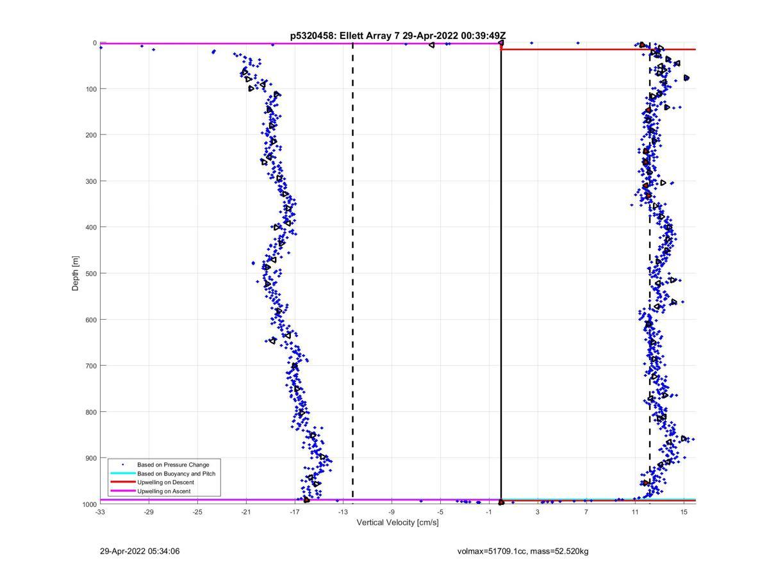The width and height of the screenshot is (769, 567).
Task: Click the 'volmax=51709.1cc, mass=52.520kg' footer text
Action: pyautogui.click(x=523, y=551)
